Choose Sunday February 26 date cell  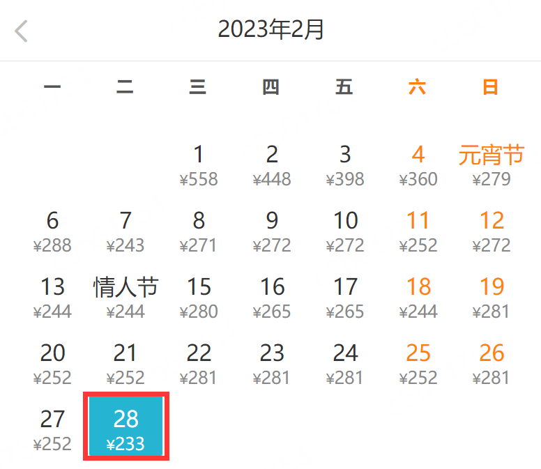[492, 364]
